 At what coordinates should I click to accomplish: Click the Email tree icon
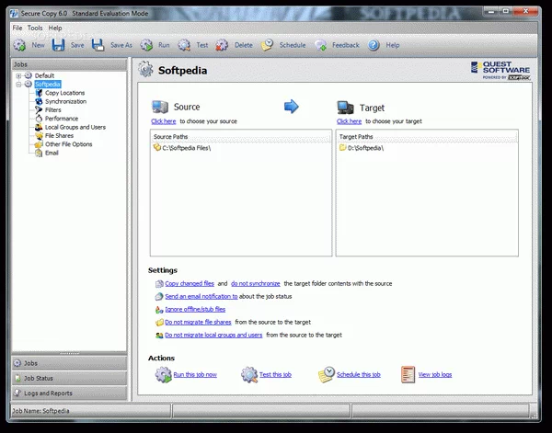point(39,153)
